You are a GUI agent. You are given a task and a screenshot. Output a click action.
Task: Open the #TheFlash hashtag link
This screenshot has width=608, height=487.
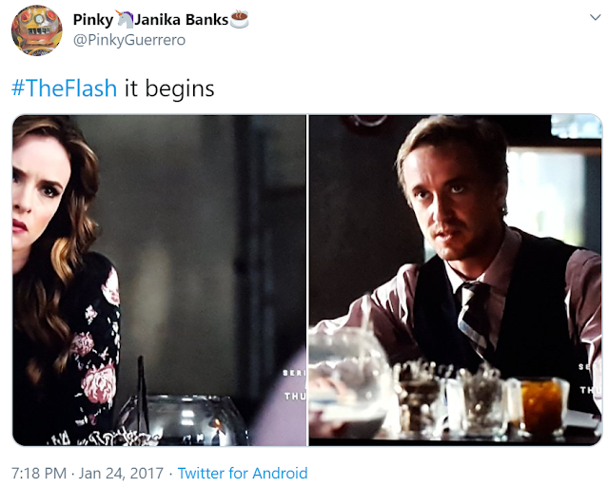(x=64, y=88)
